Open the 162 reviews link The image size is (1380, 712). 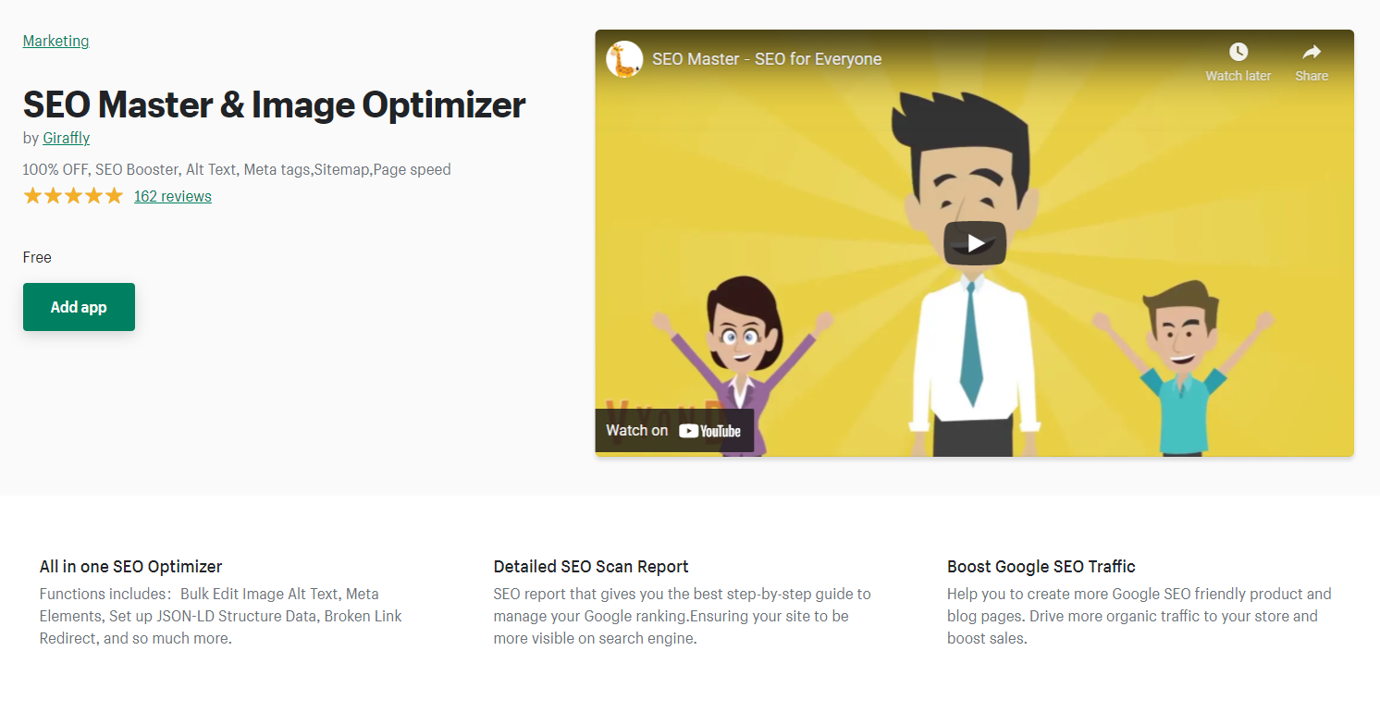click(172, 196)
